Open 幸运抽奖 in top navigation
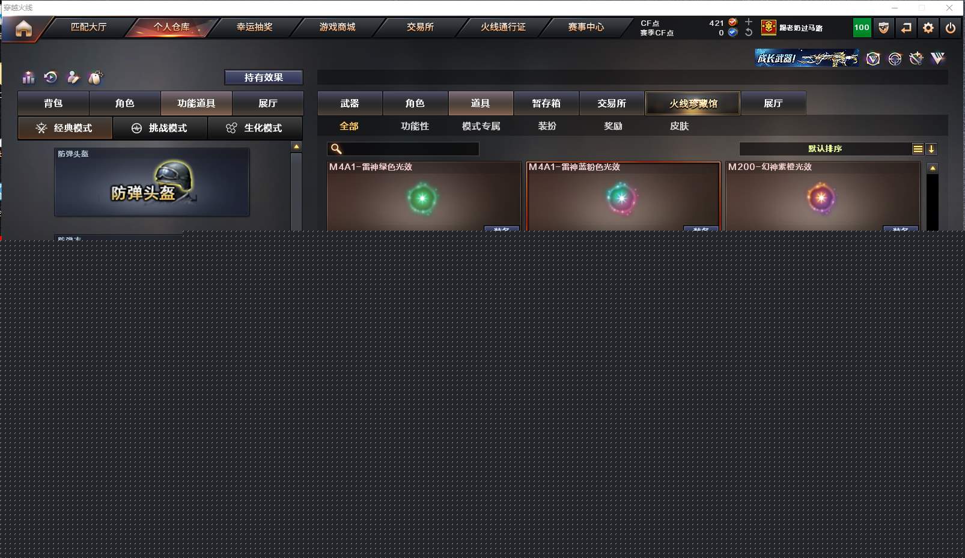Screen dimensions: 965x558 tap(254, 27)
